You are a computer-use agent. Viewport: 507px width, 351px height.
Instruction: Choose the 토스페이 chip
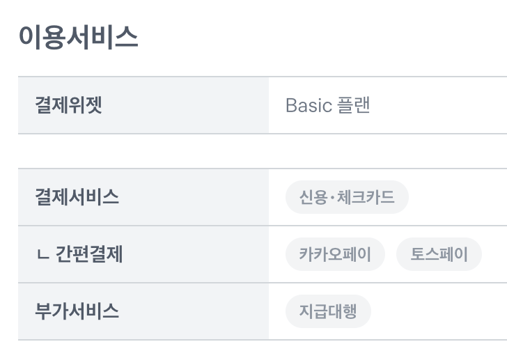[439, 254]
